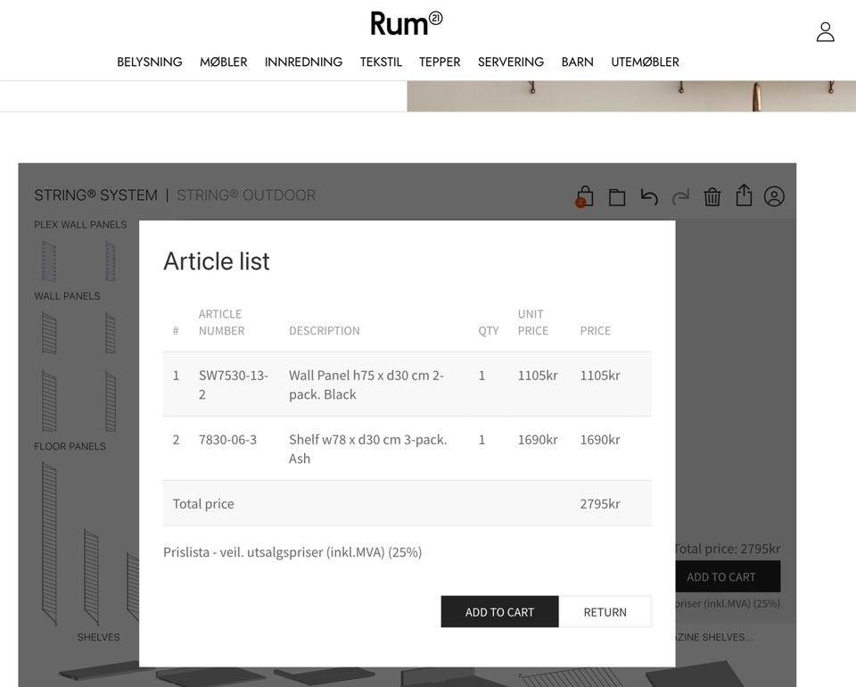Click article number 7830-06-3
Screen dimensions: 856x687
[227, 440]
